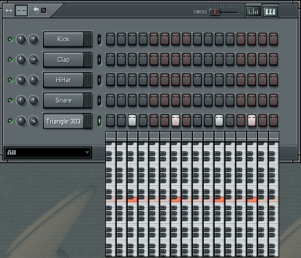Select the Kick channel via its selector light
Image resolution: width=301 pixels, height=258 pixels.
click(x=99, y=39)
